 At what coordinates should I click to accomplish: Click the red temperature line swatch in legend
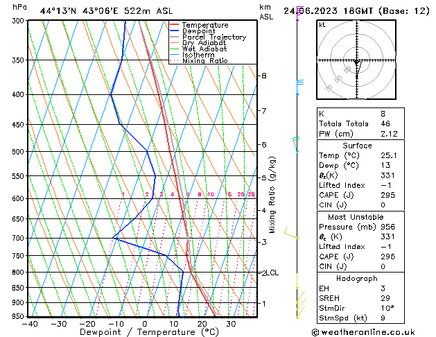pyautogui.click(x=175, y=25)
